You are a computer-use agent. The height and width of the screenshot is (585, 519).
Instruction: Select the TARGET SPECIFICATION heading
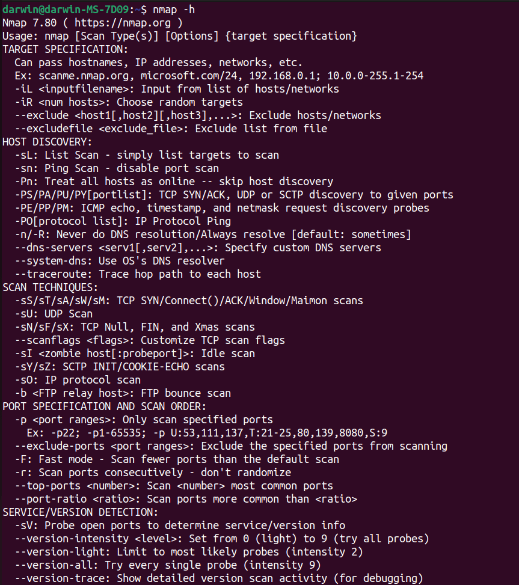(65, 49)
